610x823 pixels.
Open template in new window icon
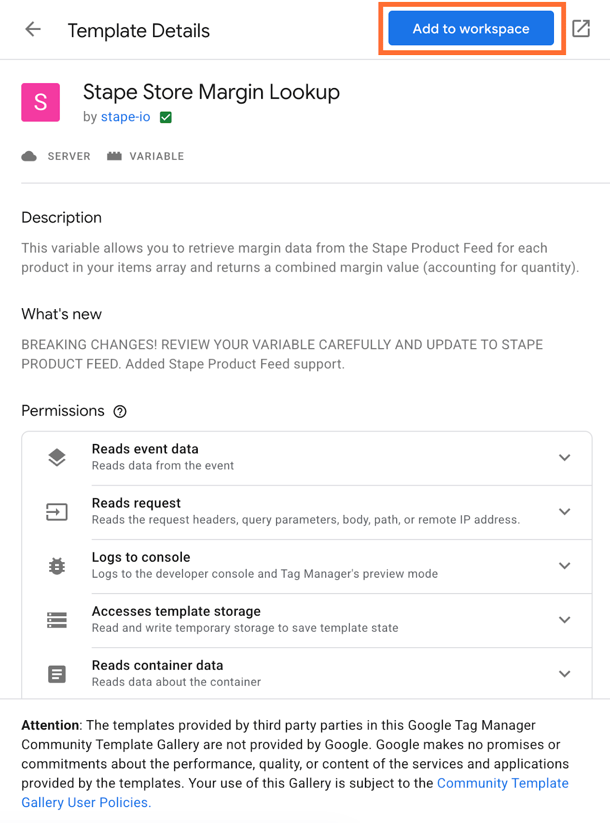[581, 29]
